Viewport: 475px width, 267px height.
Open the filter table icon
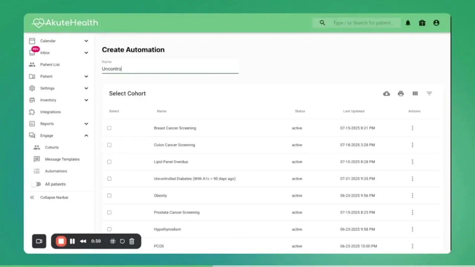pos(429,94)
